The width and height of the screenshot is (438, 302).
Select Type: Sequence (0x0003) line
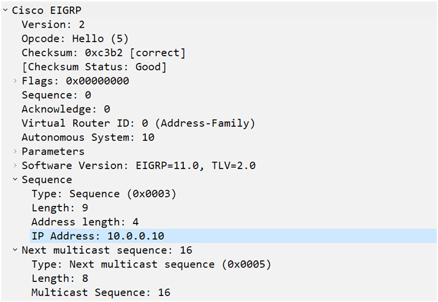click(x=104, y=194)
